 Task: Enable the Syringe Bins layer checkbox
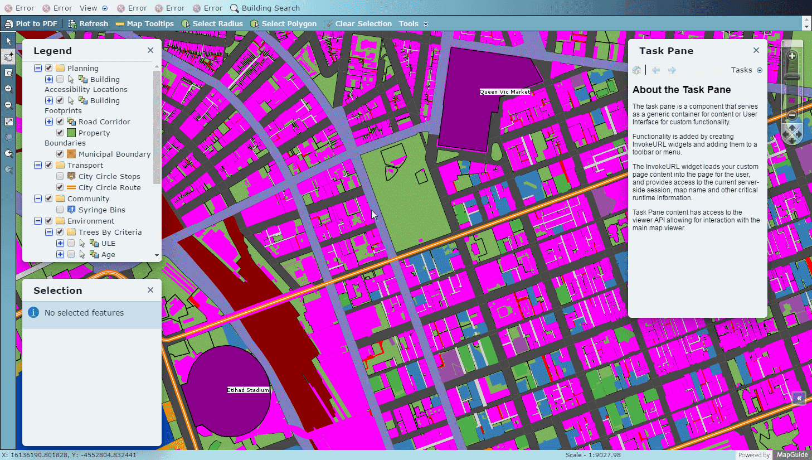pos(60,210)
